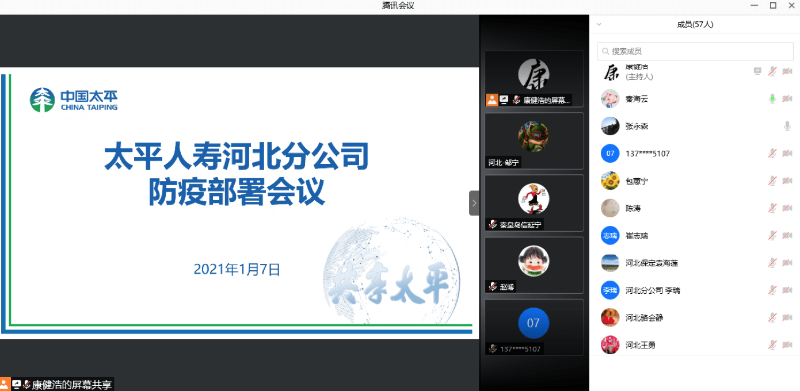Click camera-off icon for 河北分公司 李瑞
Viewport: 800px width, 391px height.
[787, 290]
